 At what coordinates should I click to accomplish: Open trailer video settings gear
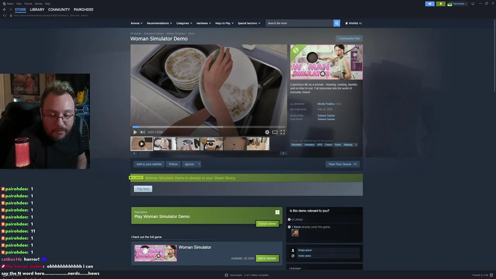tap(267, 132)
